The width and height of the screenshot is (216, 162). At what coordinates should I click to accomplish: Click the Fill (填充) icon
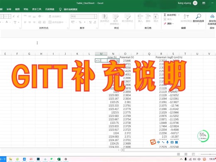(x=165, y=19)
